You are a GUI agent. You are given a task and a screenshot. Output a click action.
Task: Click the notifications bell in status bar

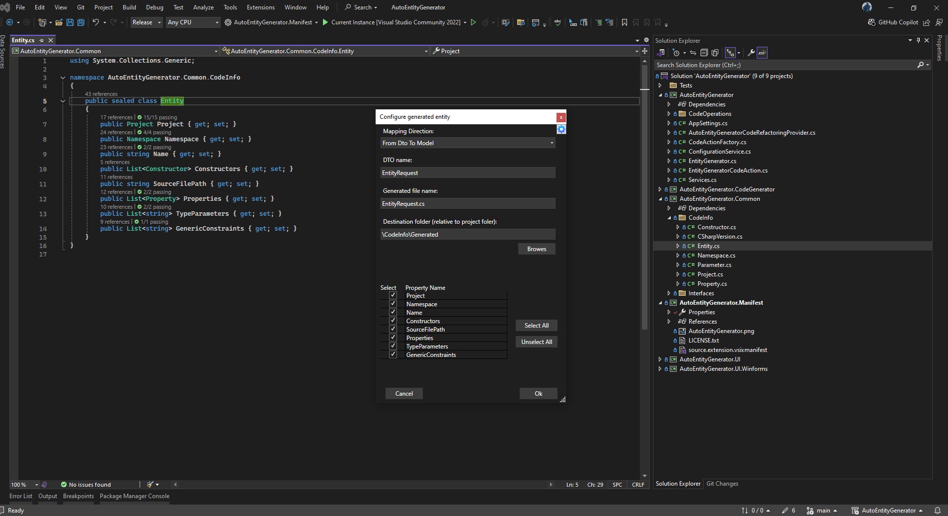pos(938,511)
